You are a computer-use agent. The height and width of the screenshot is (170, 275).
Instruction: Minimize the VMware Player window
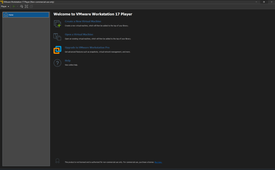point(256,2)
